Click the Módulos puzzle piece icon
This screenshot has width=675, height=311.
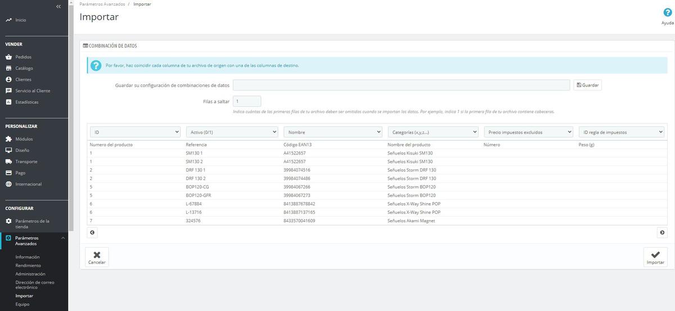8,139
